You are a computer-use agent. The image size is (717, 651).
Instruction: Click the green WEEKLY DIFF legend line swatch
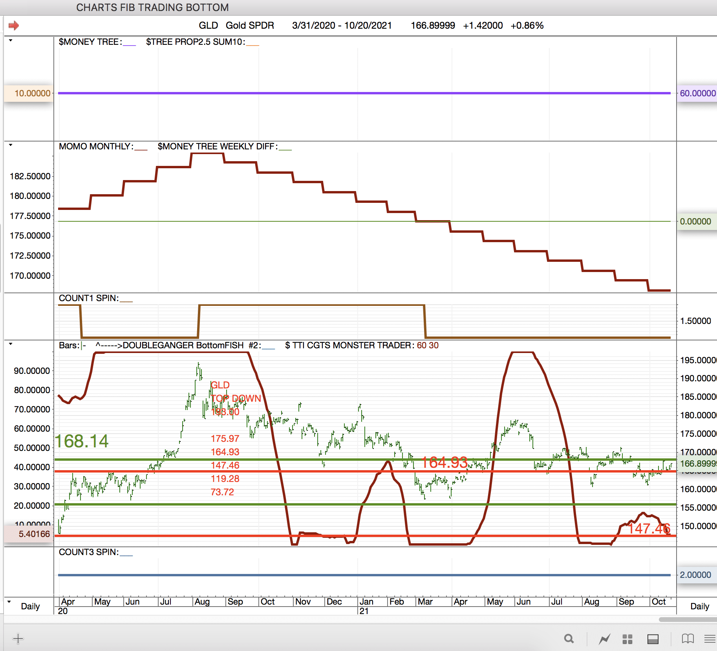285,150
